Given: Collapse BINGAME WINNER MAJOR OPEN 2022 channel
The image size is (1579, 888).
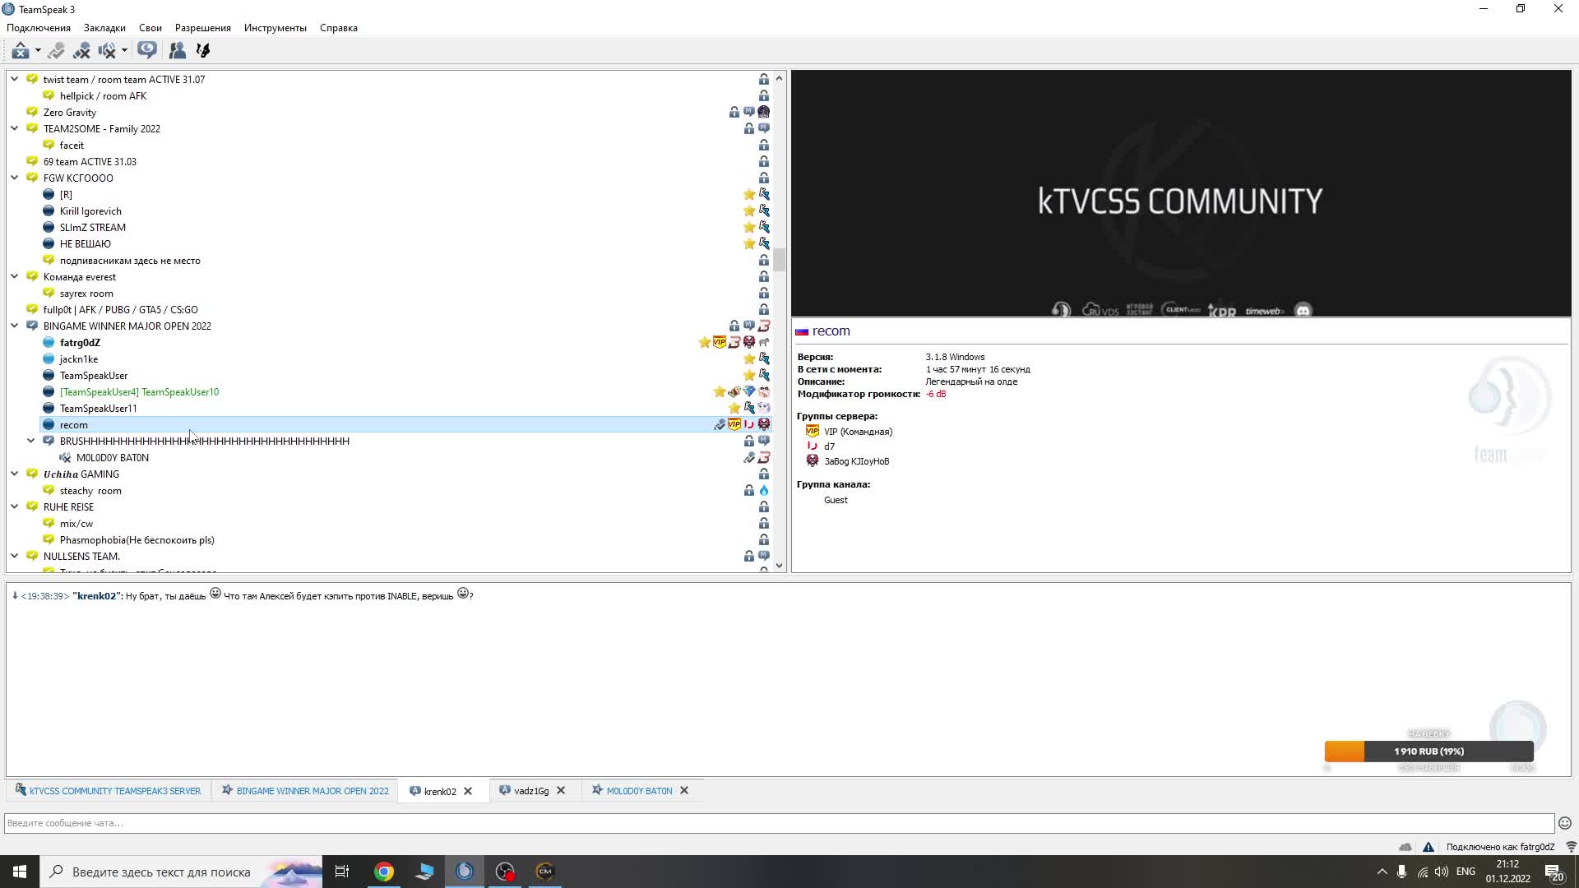Looking at the screenshot, I should tap(15, 326).
